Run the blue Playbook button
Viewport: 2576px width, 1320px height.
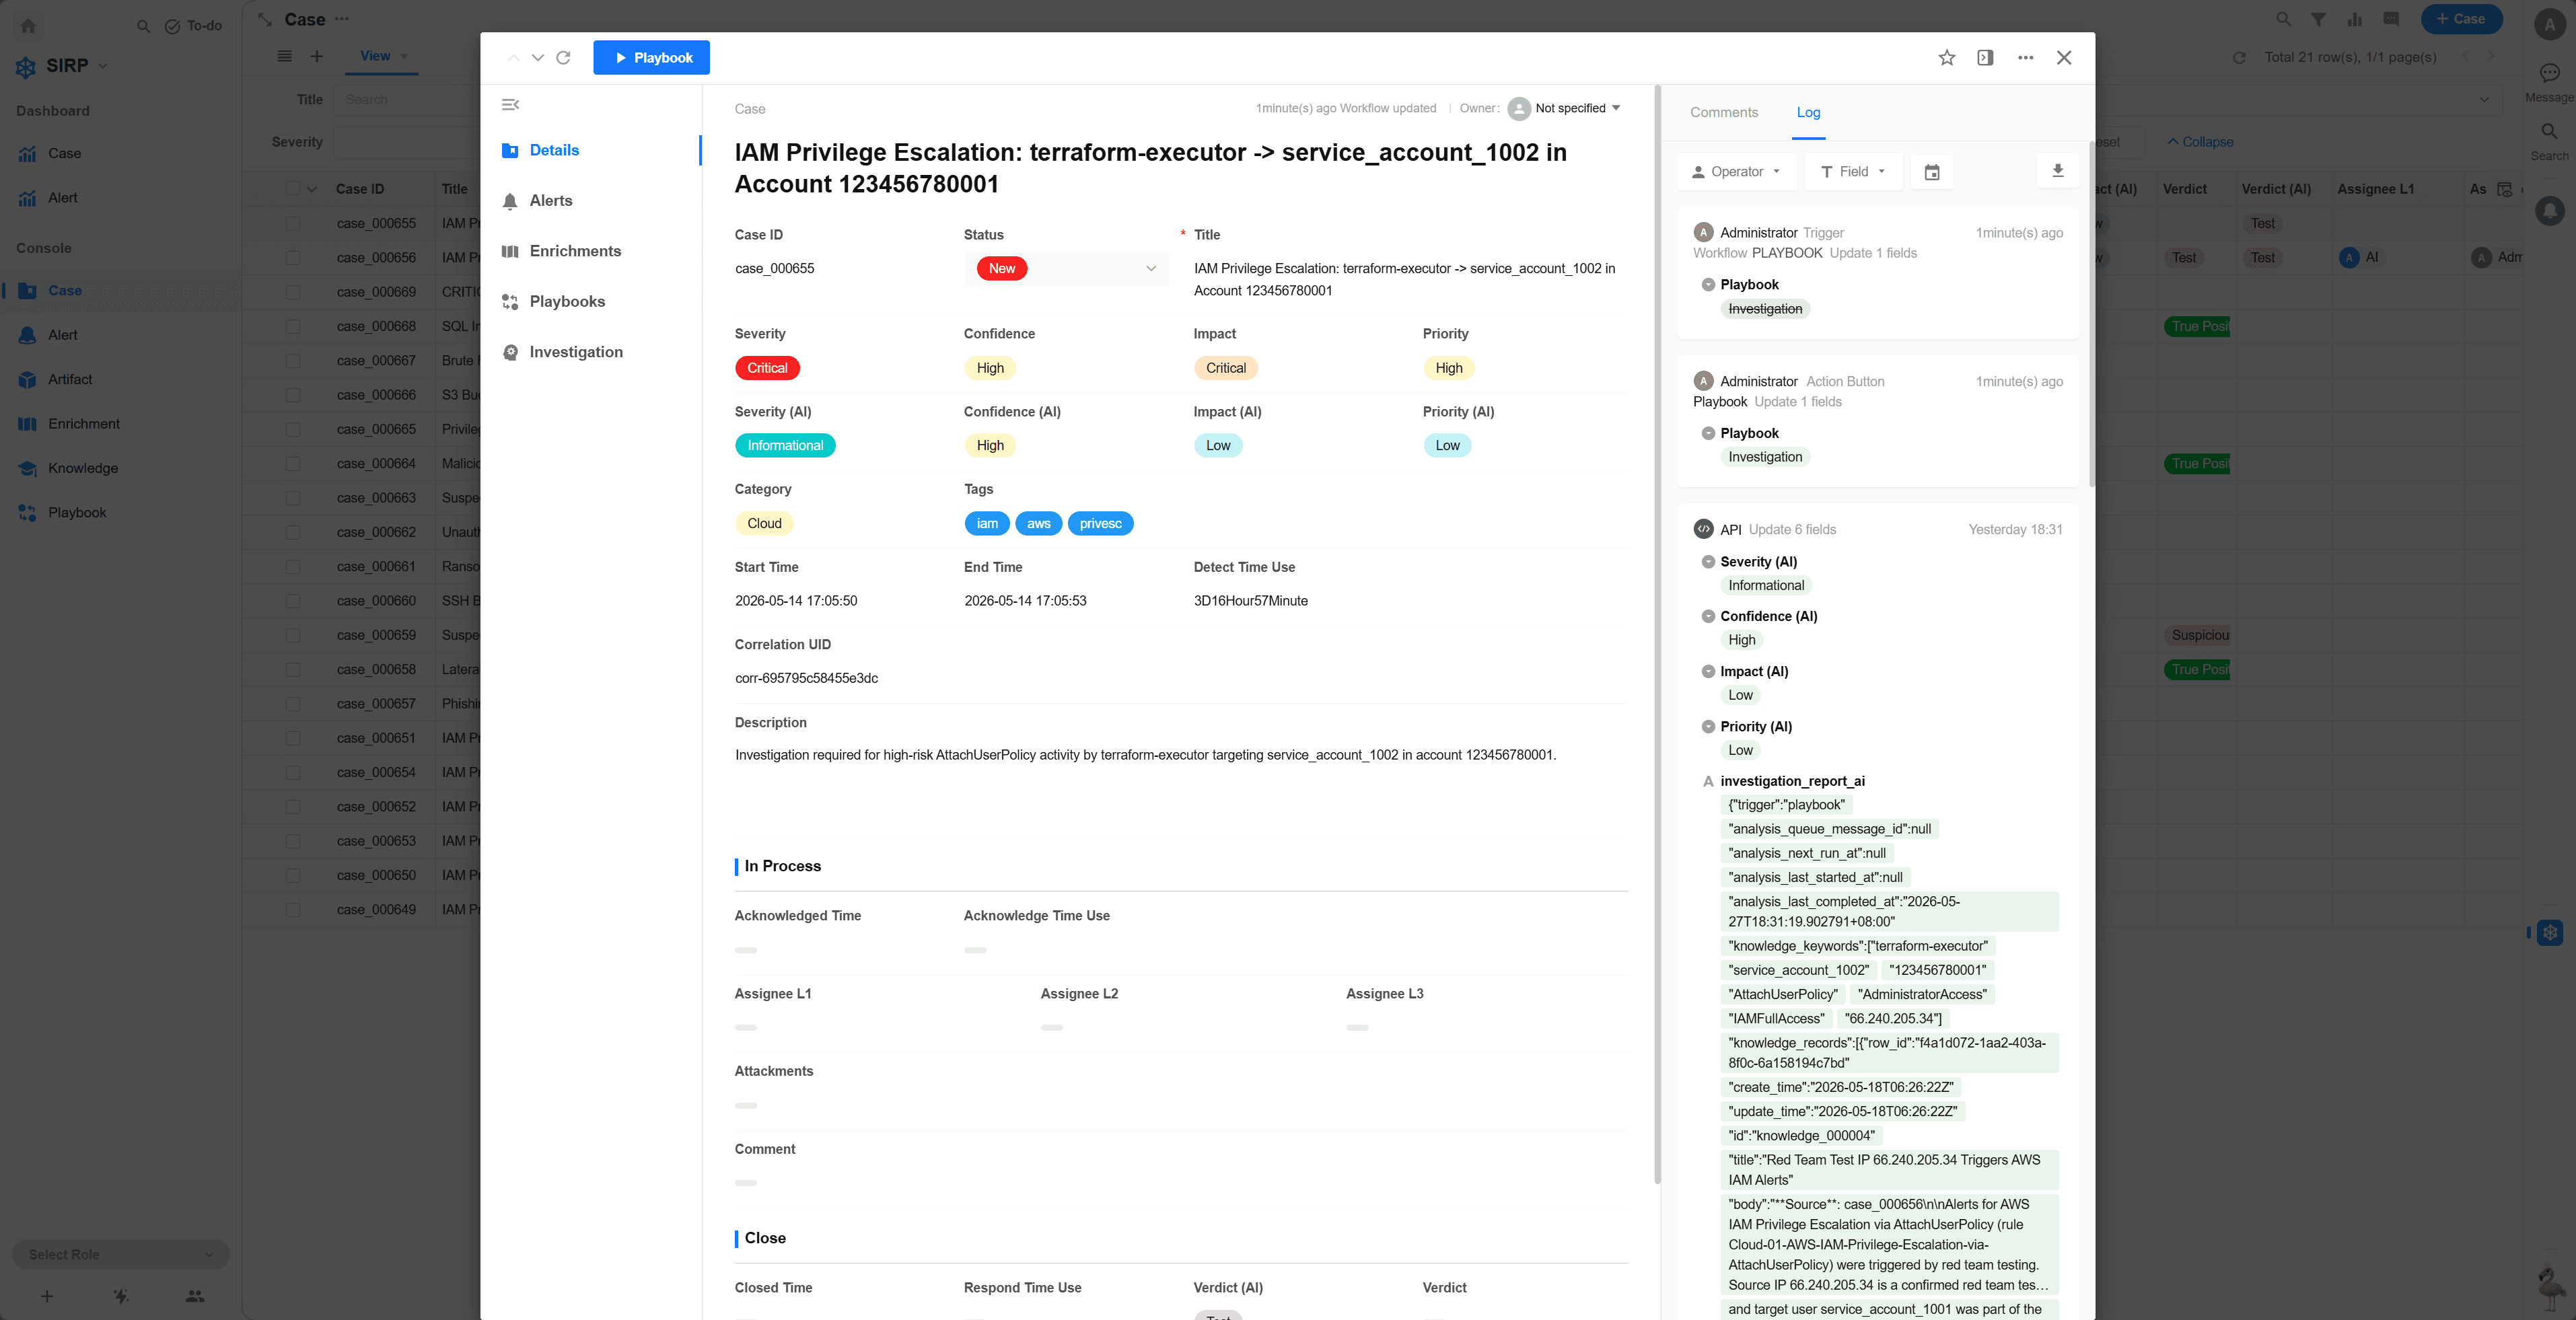coord(651,57)
